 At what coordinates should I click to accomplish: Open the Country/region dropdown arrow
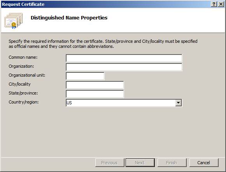tap(178, 103)
